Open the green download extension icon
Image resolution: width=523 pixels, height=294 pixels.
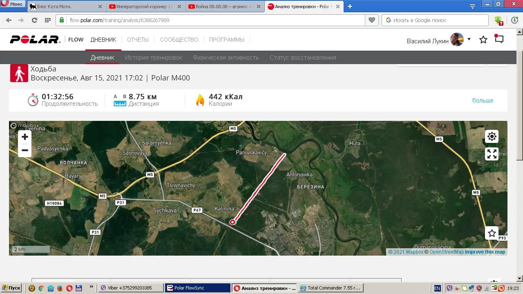(x=498, y=20)
